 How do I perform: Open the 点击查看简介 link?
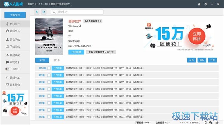[93, 21]
